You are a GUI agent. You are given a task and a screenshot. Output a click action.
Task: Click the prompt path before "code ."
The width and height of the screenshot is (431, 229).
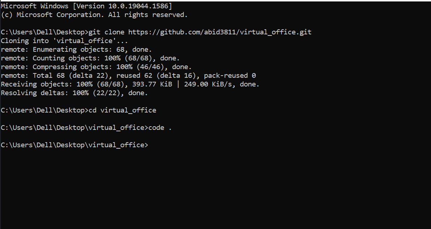click(75, 128)
